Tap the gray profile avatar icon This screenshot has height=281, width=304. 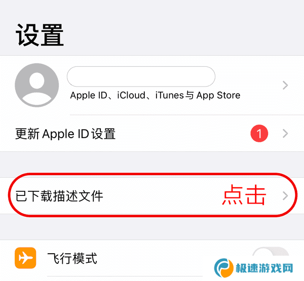(37, 85)
